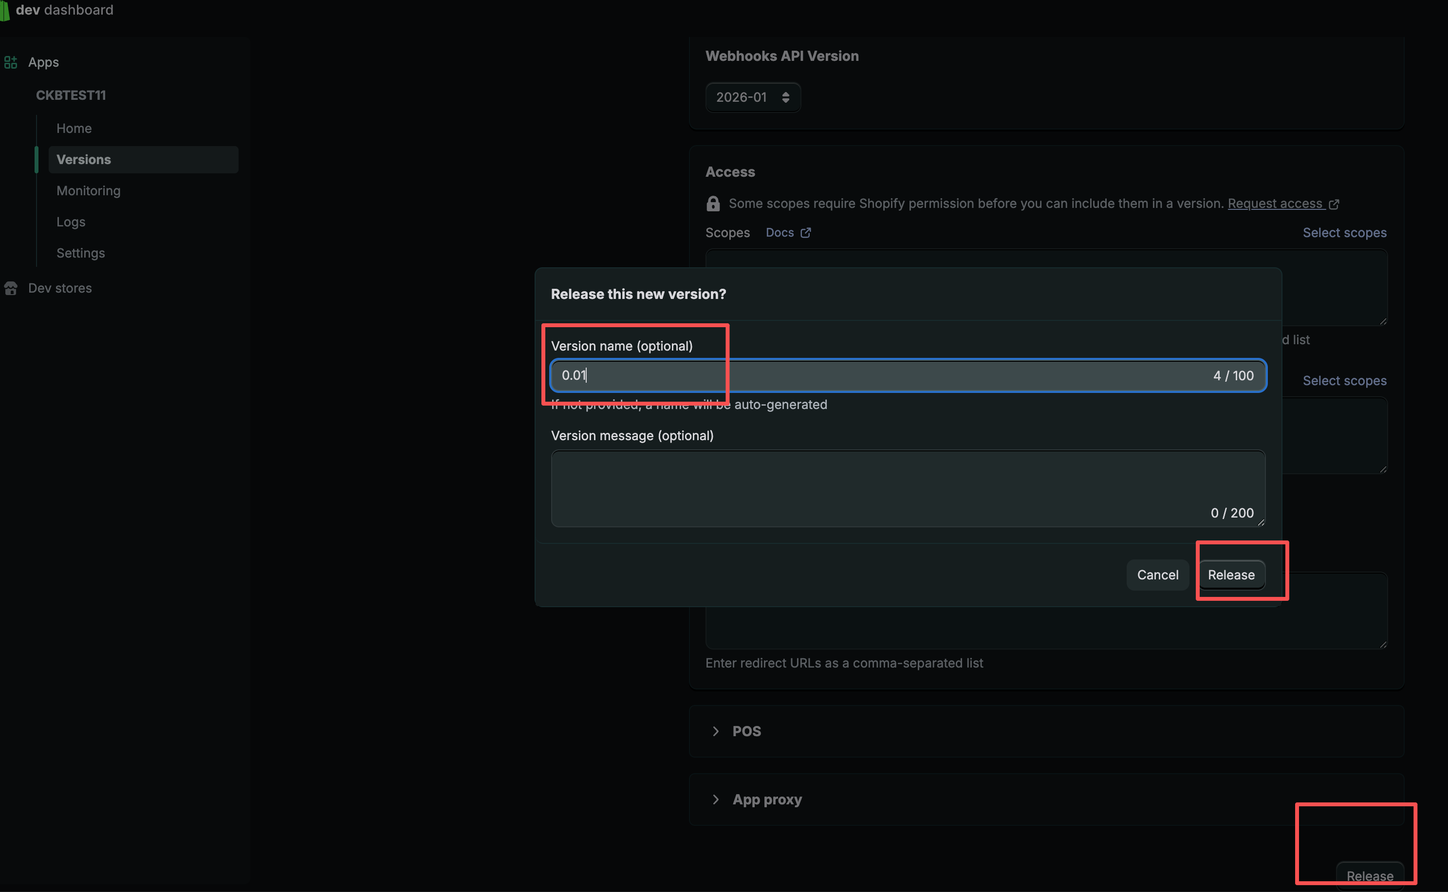Click the first Select scopes link

pos(1344,232)
